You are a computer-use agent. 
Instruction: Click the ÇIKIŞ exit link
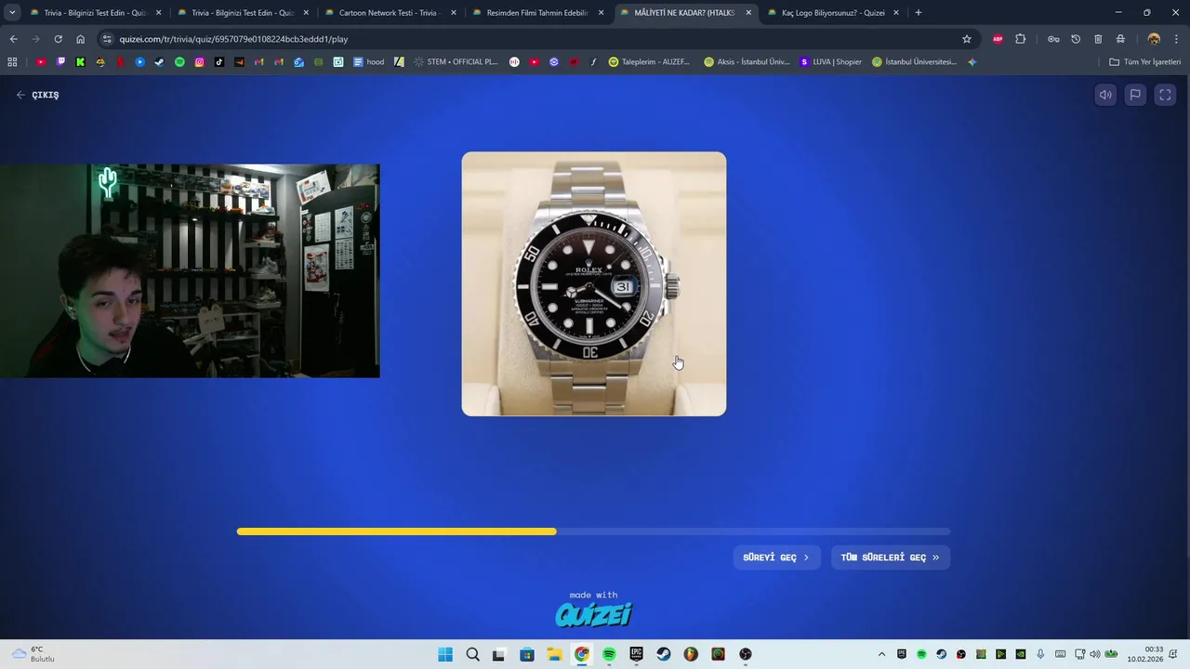(37, 95)
